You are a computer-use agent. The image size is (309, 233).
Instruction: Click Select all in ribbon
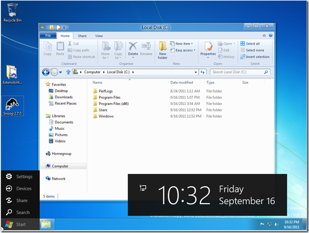(252, 44)
